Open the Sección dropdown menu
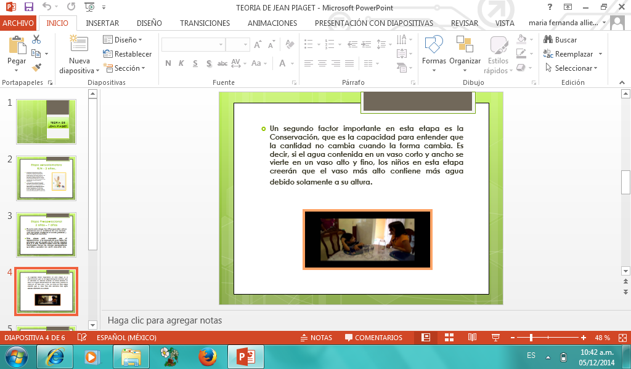The width and height of the screenshot is (631, 369). point(124,68)
